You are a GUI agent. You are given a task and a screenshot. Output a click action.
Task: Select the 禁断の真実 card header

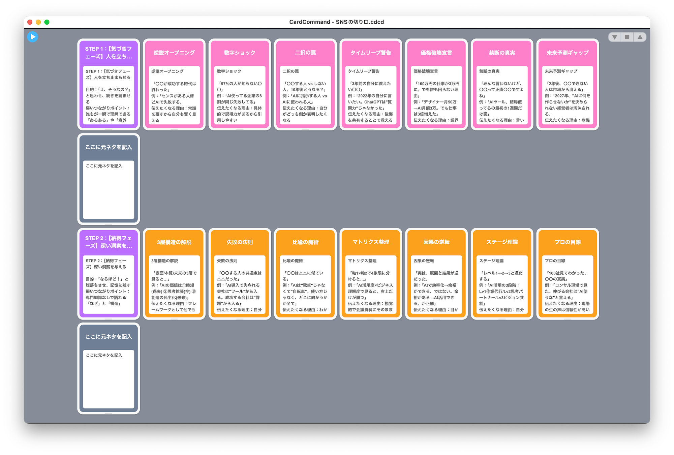[502, 53]
